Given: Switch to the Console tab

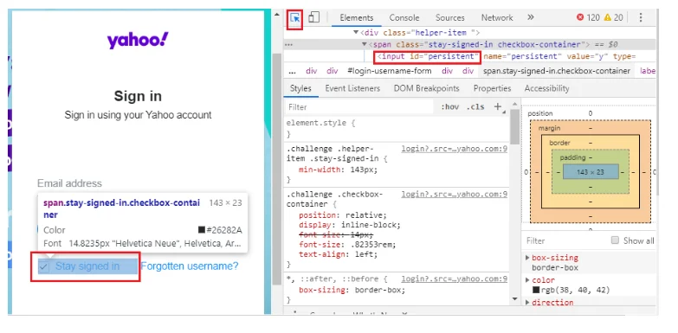Looking at the screenshot, I should pos(404,17).
